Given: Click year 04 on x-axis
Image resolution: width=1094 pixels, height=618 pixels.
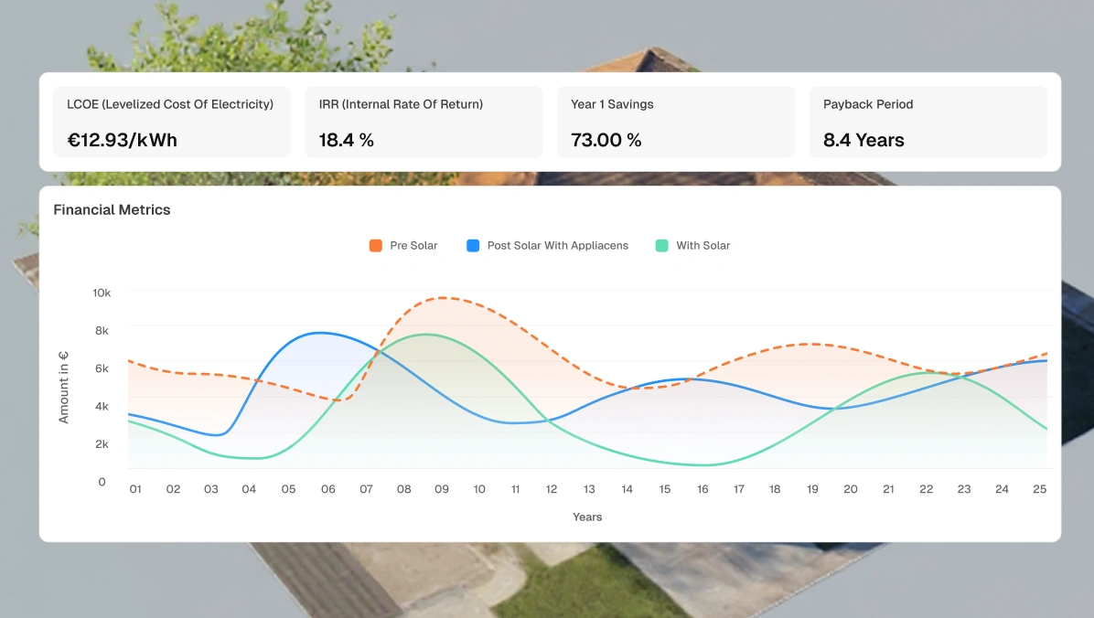Looking at the screenshot, I should coord(249,489).
